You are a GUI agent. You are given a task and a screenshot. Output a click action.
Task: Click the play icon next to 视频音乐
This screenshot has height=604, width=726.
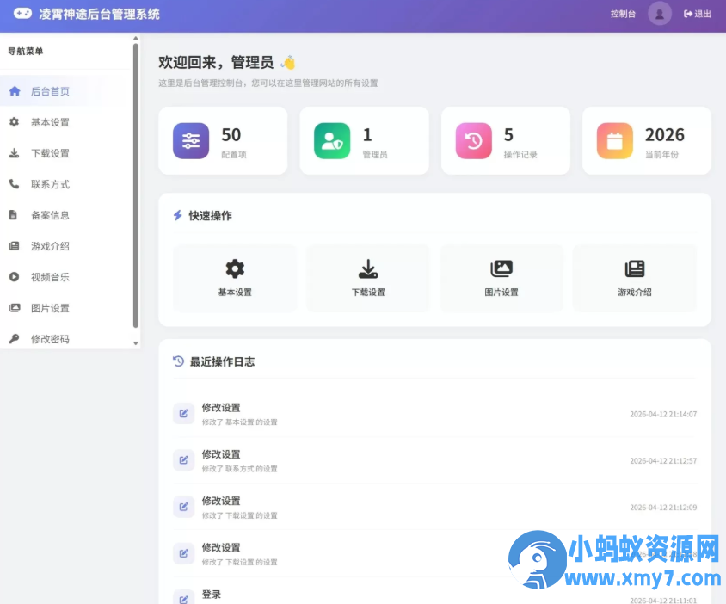[14, 276]
